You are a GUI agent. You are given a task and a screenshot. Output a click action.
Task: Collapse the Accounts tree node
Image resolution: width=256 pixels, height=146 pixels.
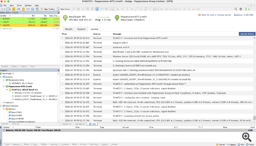pyautogui.click(x=1, y=77)
